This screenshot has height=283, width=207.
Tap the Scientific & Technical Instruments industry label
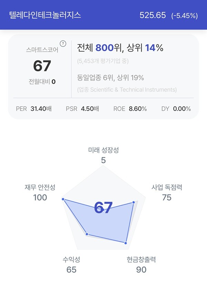point(127,90)
